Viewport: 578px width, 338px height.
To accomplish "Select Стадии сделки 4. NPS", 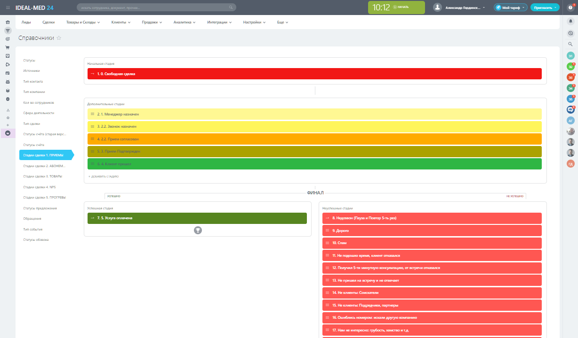I will (x=39, y=187).
